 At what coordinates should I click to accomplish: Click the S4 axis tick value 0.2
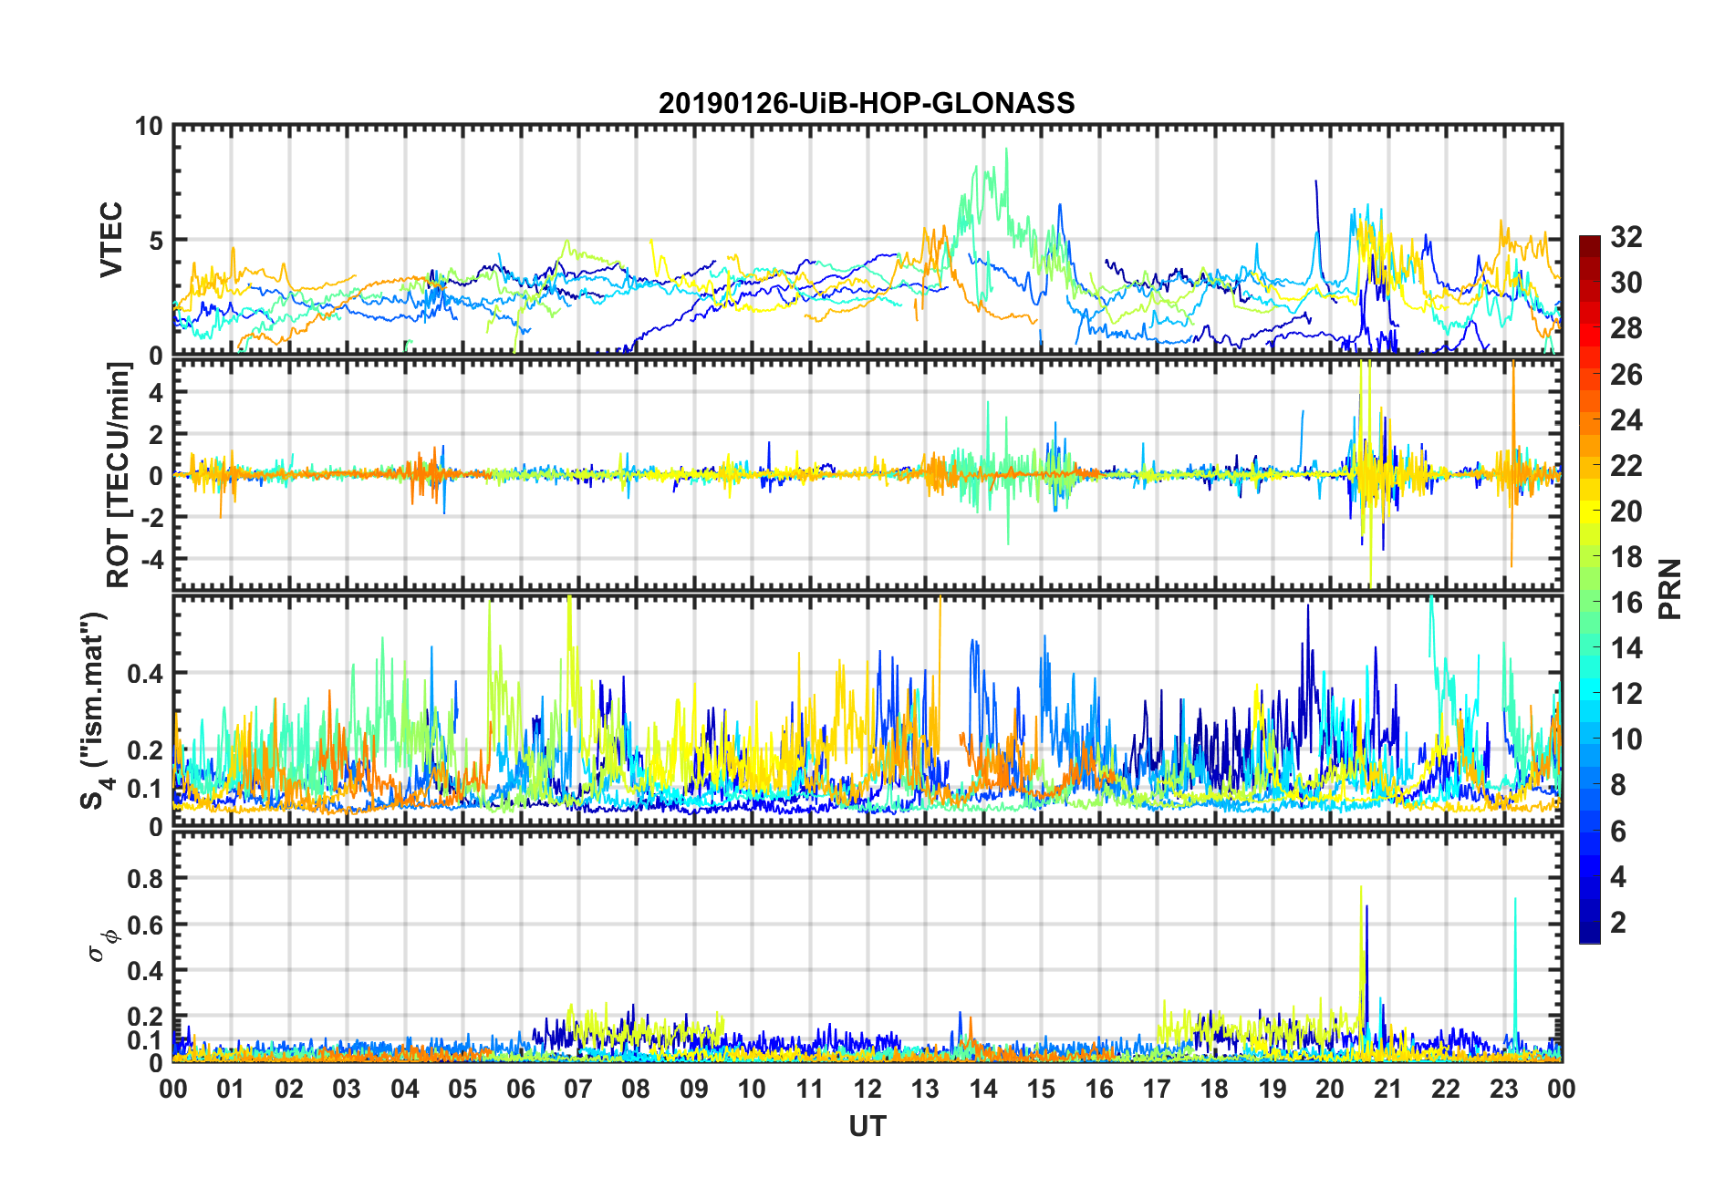click(x=145, y=750)
